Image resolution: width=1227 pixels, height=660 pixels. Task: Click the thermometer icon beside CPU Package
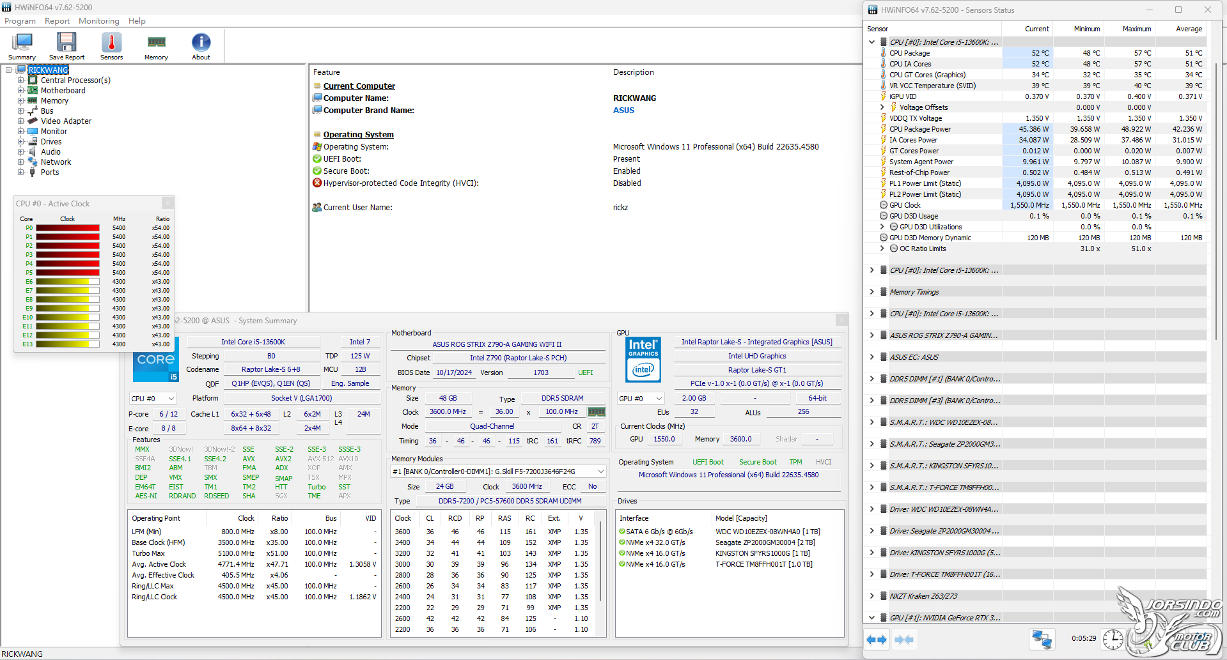(884, 53)
